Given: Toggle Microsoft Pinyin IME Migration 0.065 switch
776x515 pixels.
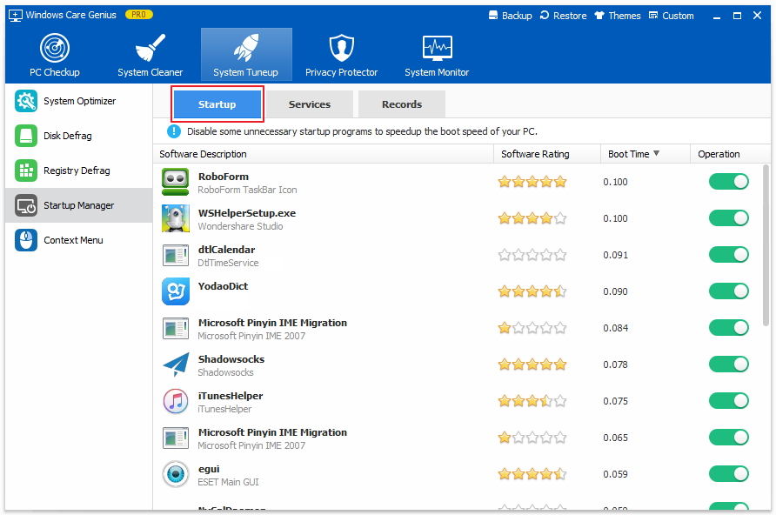Looking at the screenshot, I should [728, 438].
